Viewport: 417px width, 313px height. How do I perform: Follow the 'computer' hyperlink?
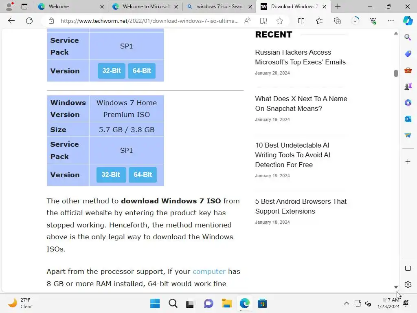(x=209, y=271)
